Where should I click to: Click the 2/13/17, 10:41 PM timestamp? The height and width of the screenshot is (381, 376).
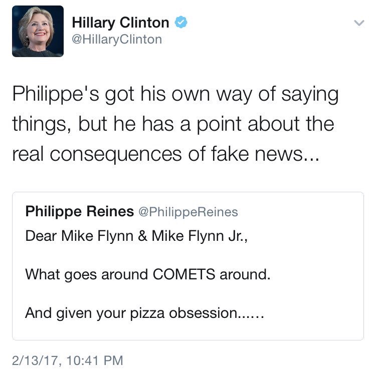coord(68,360)
